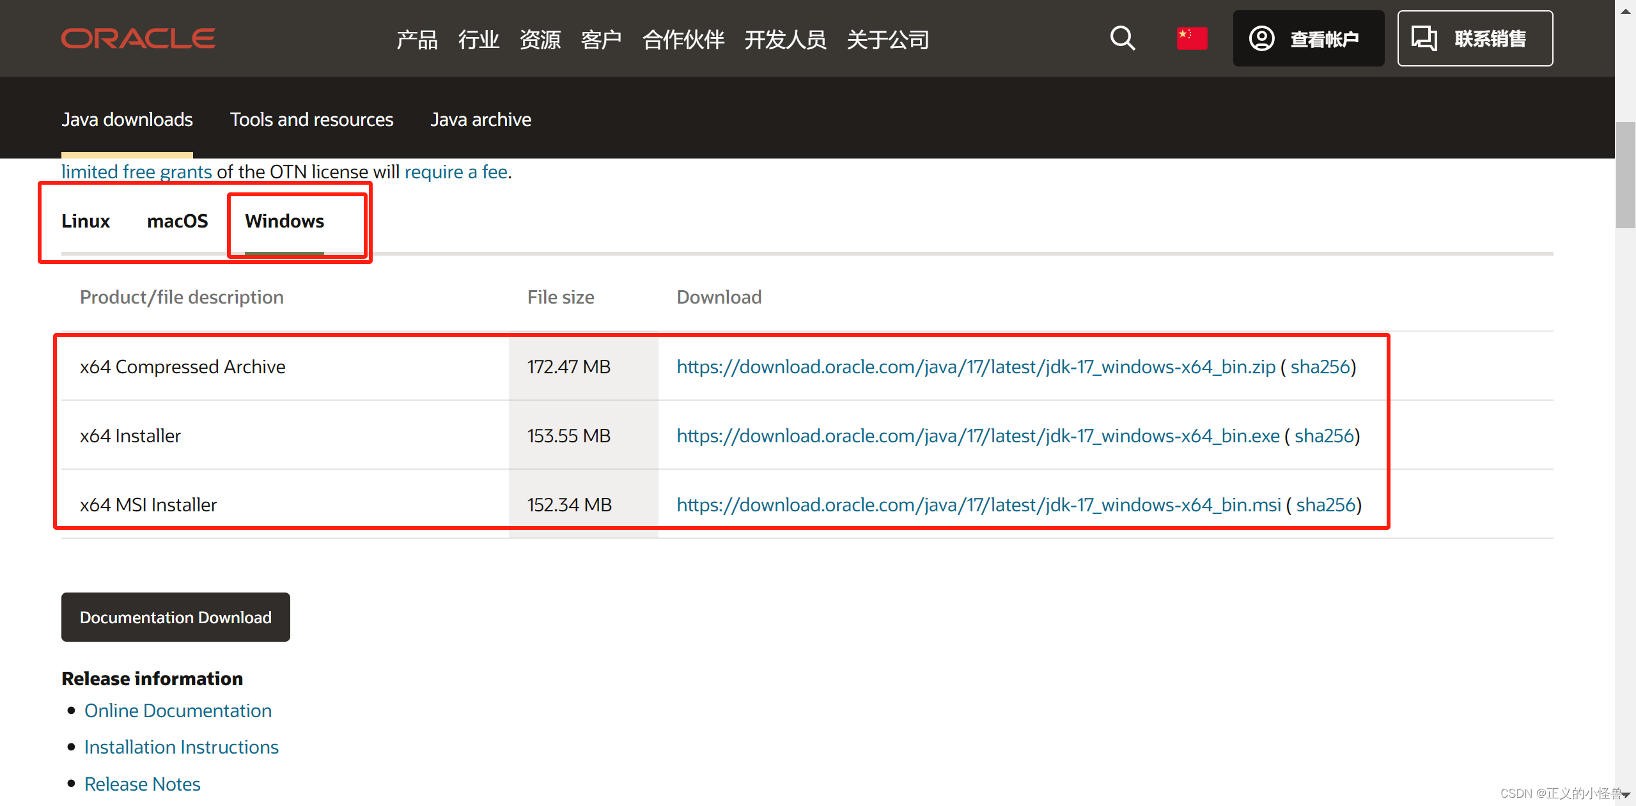This screenshot has height=806, width=1636.
Task: Click the vertical scrollbar thumb
Action: coord(1625,174)
